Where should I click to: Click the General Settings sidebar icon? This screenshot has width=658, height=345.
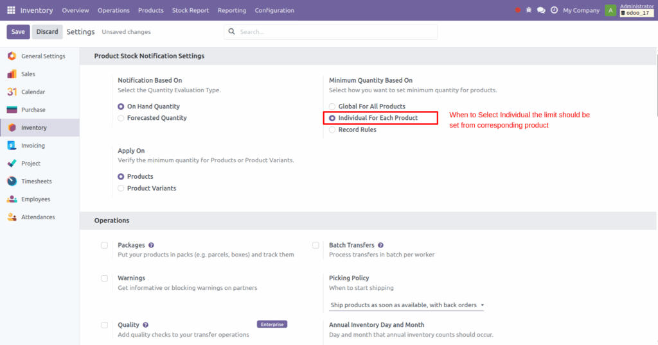point(12,56)
